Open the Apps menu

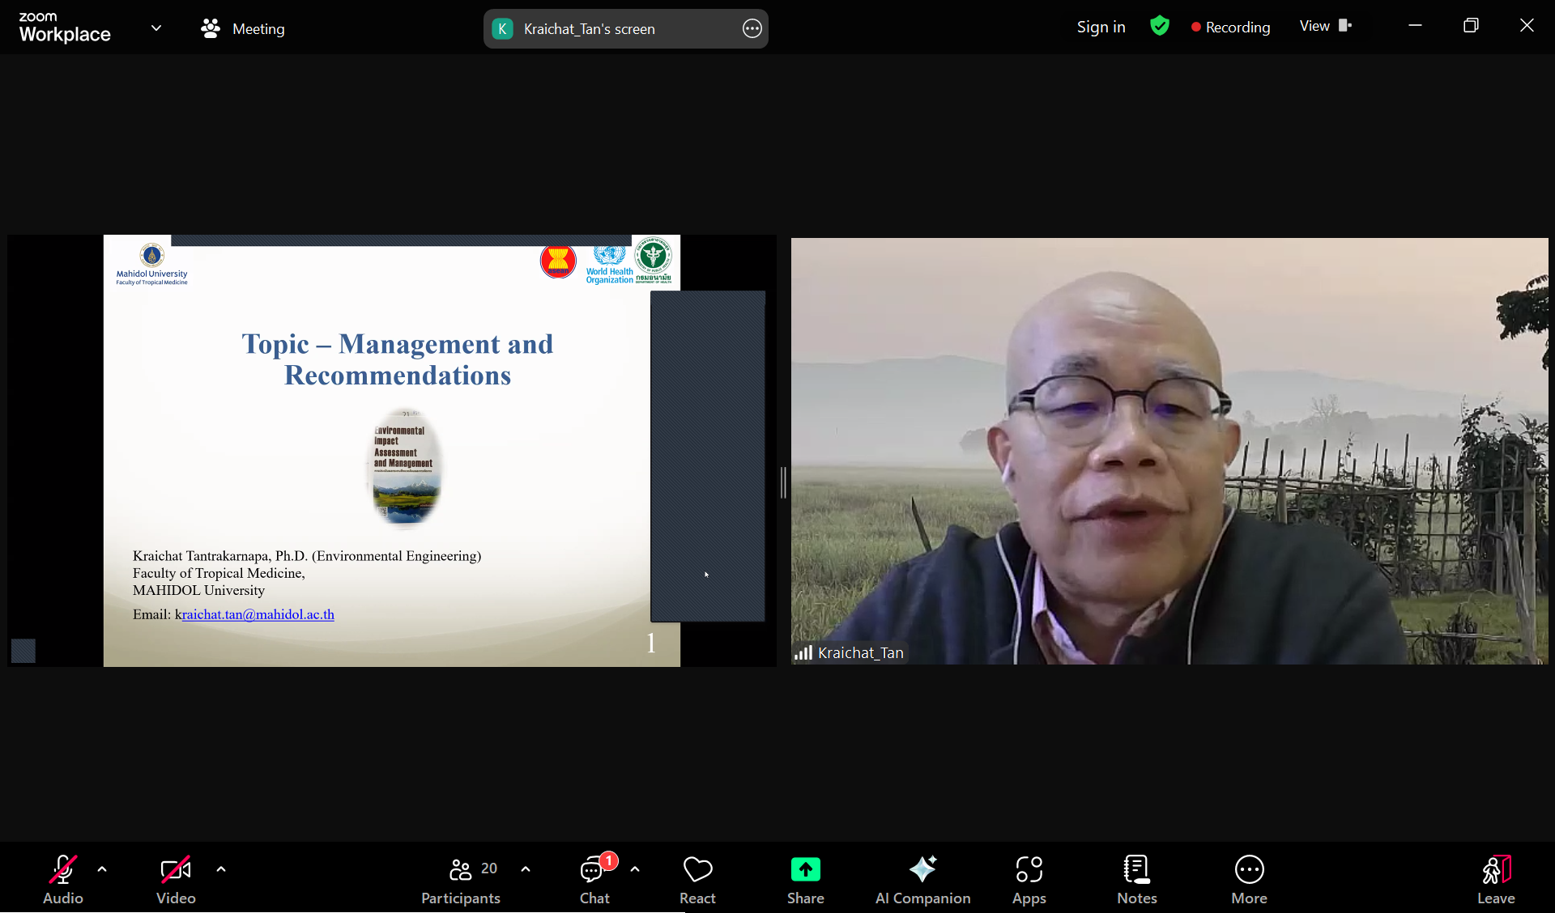pos(1029,879)
